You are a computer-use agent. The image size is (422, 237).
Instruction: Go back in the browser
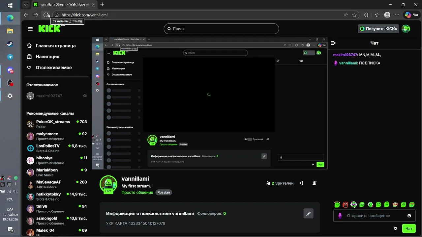click(x=26, y=15)
